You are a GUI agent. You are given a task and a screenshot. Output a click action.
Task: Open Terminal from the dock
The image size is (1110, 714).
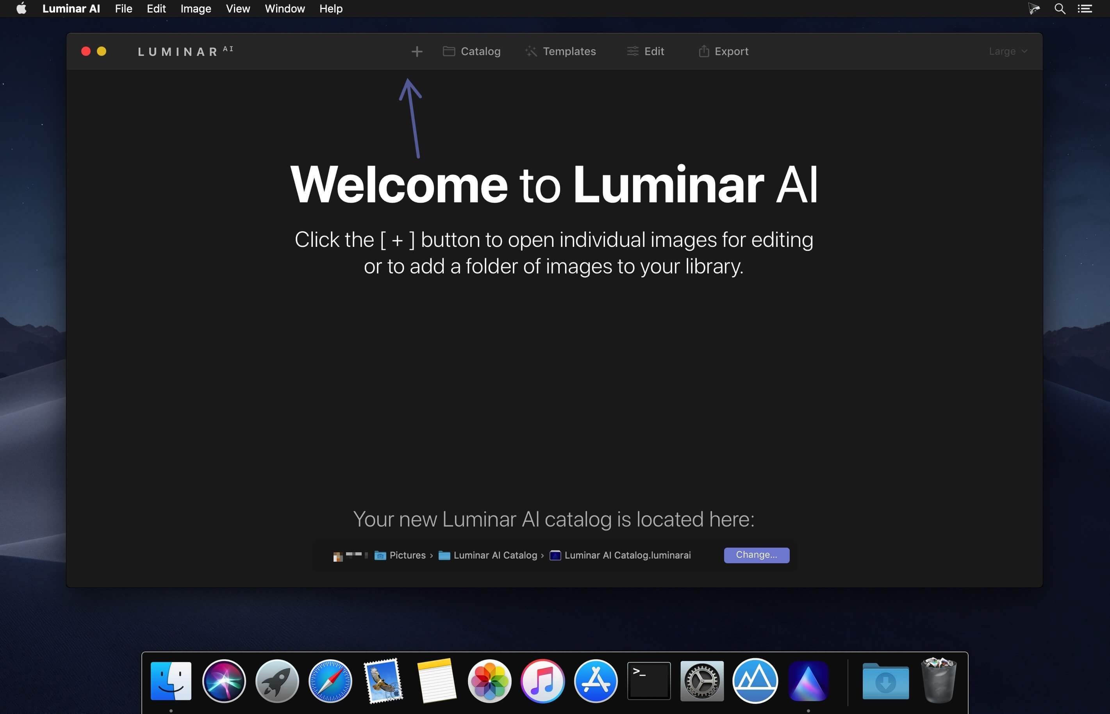coord(648,681)
